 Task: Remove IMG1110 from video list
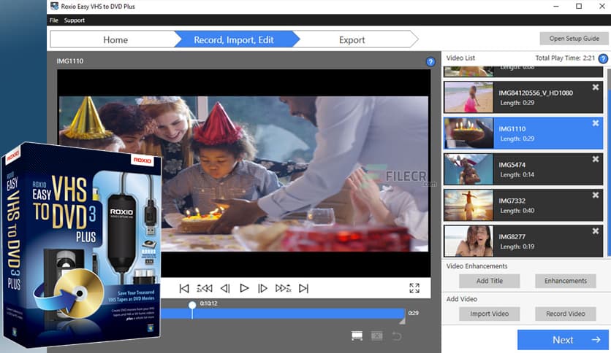point(596,123)
